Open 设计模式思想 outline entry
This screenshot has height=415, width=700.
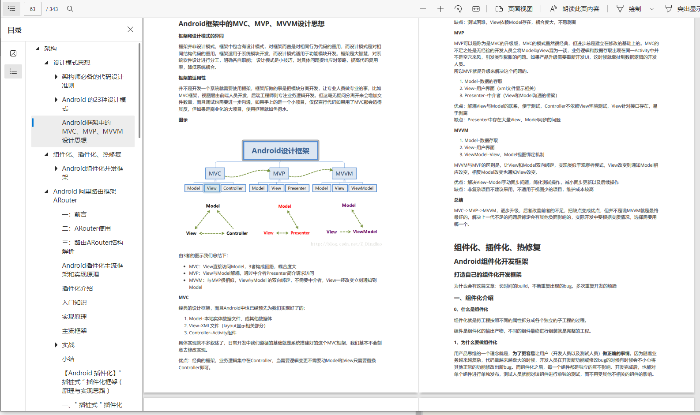click(72, 63)
